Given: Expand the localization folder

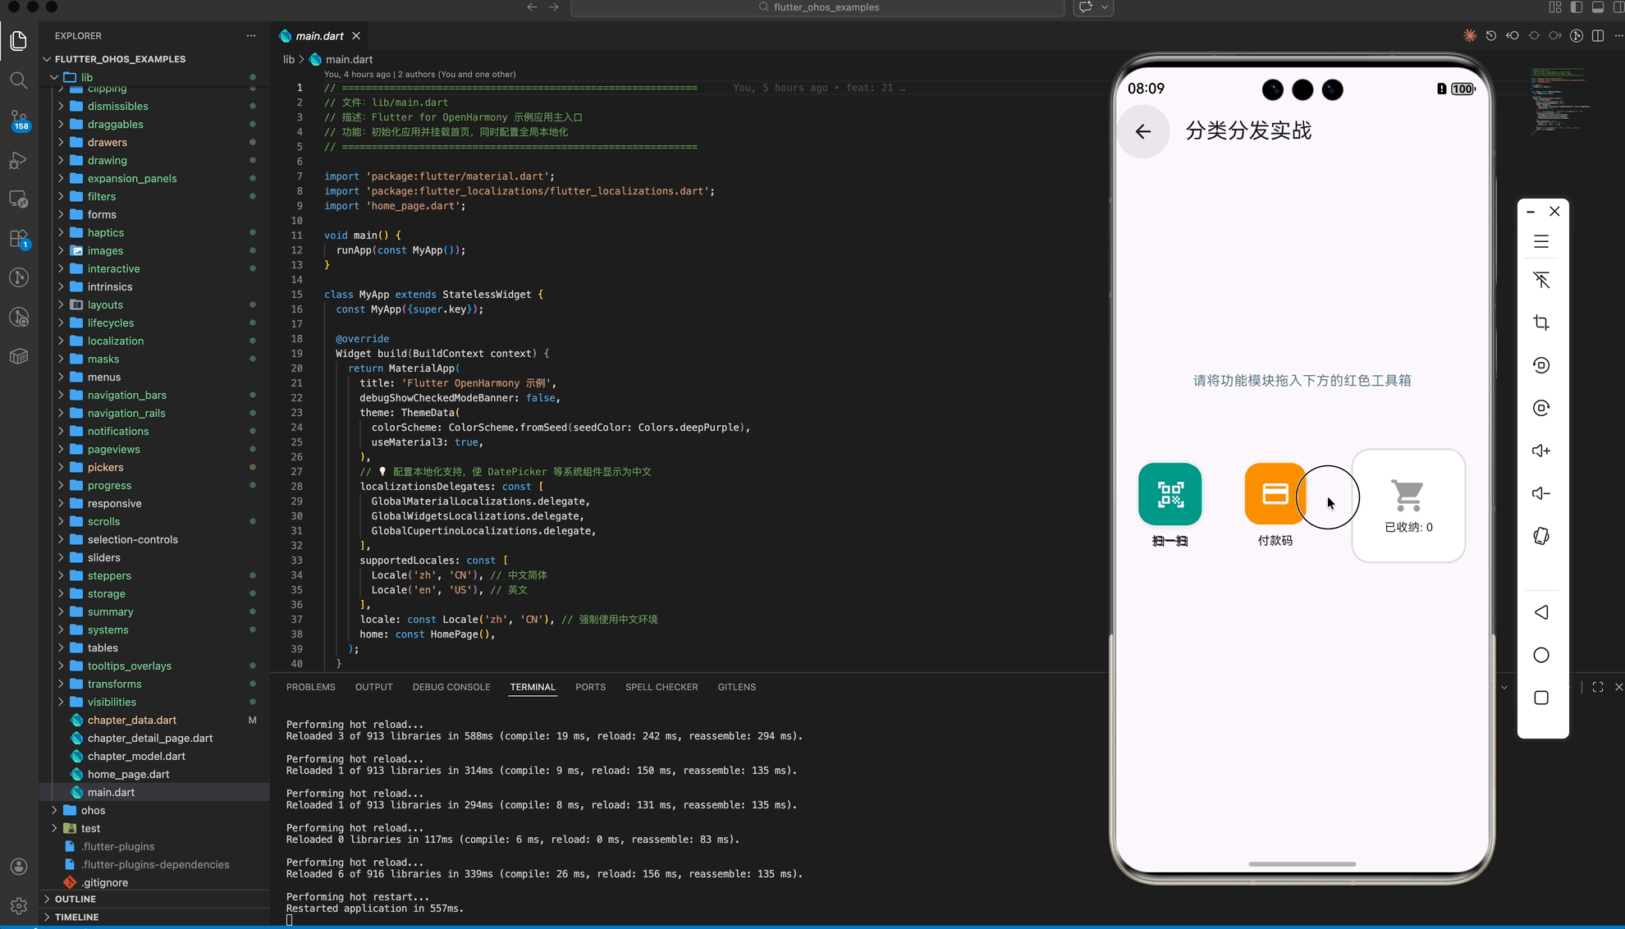Looking at the screenshot, I should (x=116, y=341).
